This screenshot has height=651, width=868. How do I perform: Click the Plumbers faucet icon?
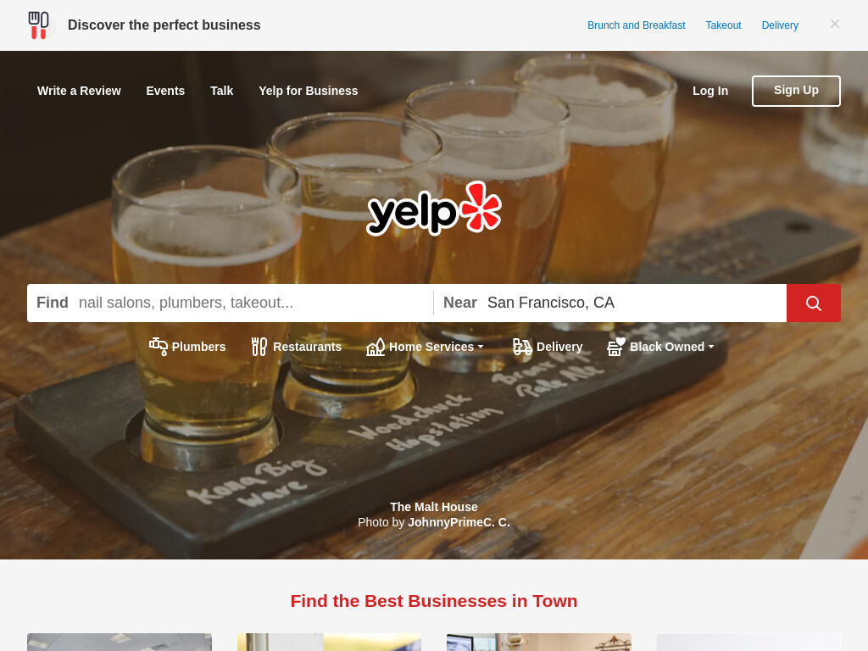(x=159, y=347)
